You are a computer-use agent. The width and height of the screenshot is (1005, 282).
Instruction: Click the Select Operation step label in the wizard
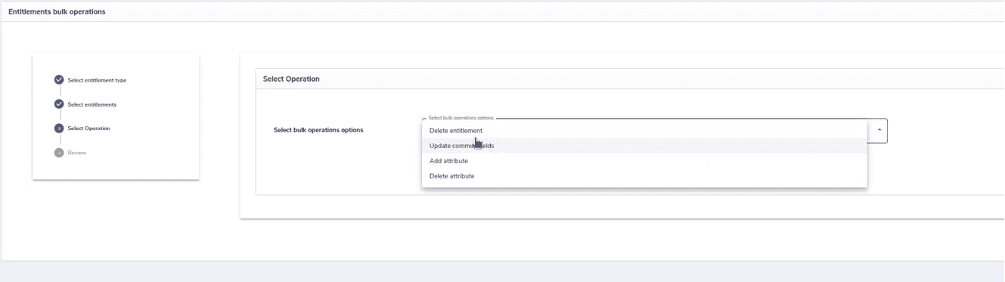point(88,129)
